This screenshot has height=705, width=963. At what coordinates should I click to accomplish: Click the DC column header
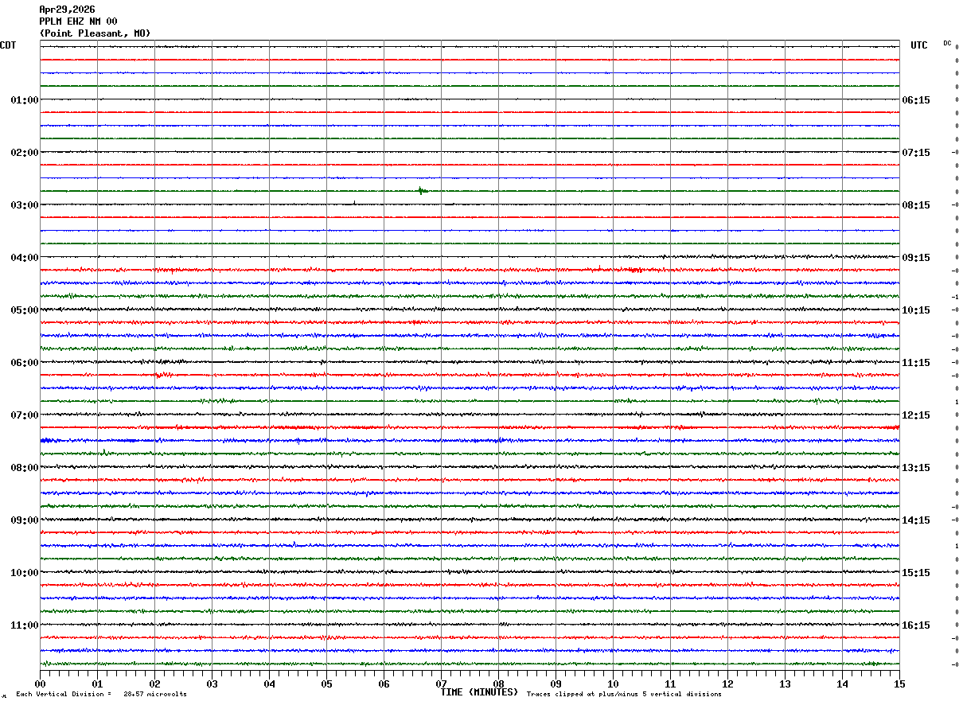947,43
